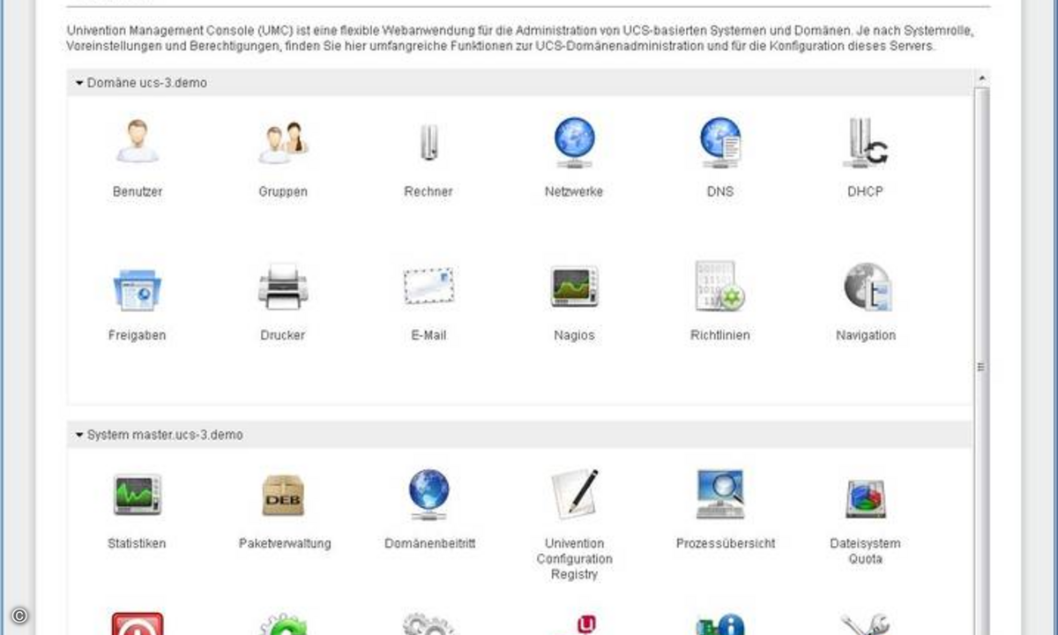Image resolution: width=1058 pixels, height=635 pixels.
Task: Open the Rechner module icon
Action: [428, 142]
